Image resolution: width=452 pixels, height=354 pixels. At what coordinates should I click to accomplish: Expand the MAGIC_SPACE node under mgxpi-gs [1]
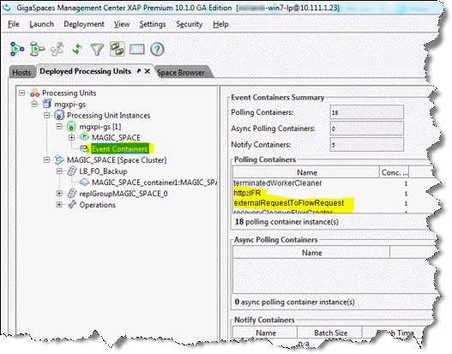point(71,138)
